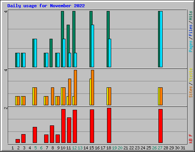Screen dimensions: 195x152
Task: Click the "4" axis value of the Hits chart
Action: click(x=6, y=11)
